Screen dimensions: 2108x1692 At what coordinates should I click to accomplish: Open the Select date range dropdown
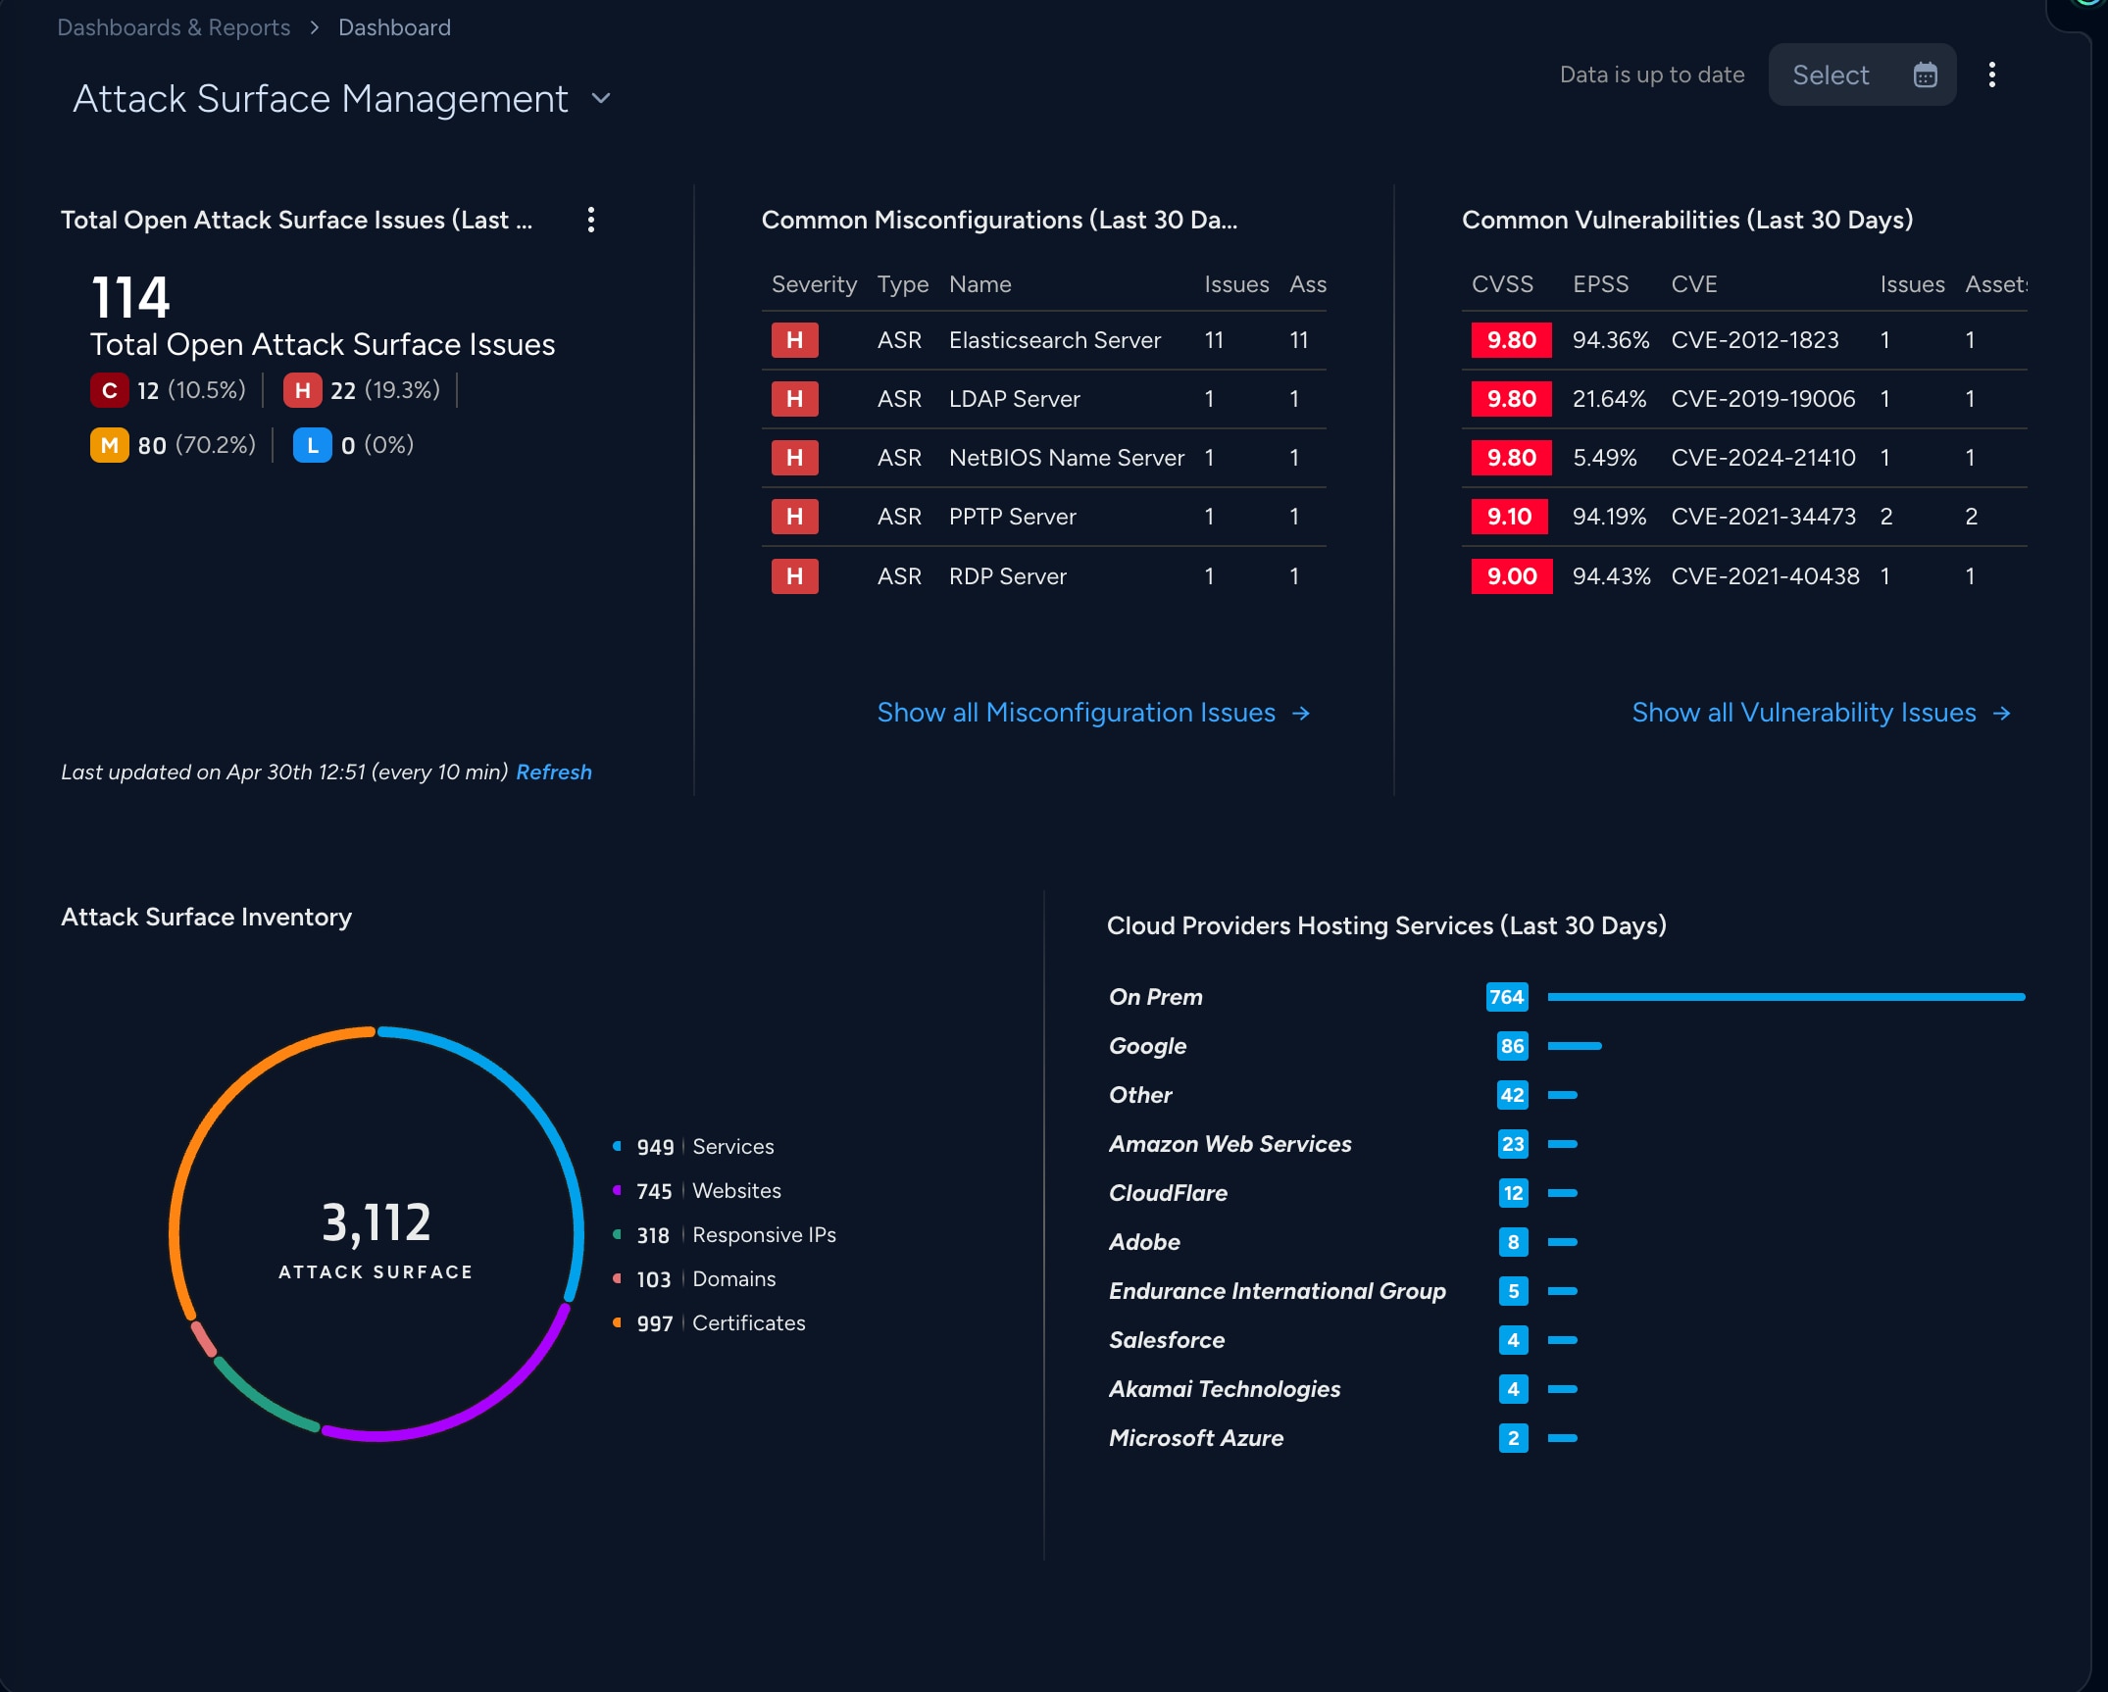pos(1862,75)
